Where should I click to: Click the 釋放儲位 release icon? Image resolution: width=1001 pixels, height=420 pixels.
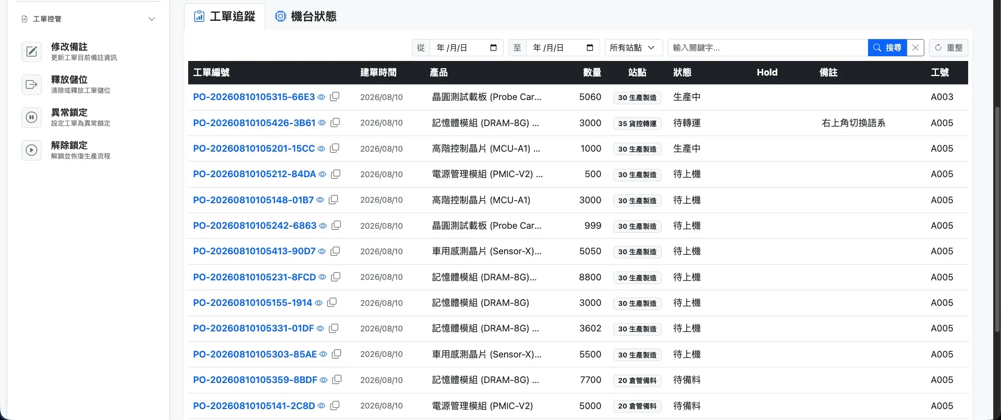tap(31, 84)
